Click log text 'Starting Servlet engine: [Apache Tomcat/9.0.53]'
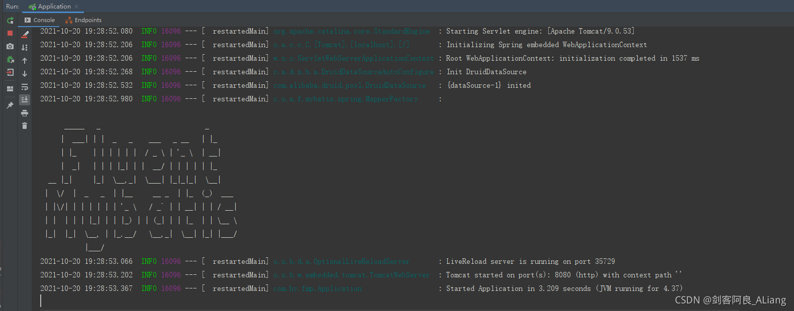This screenshot has height=311, width=794. [540, 31]
